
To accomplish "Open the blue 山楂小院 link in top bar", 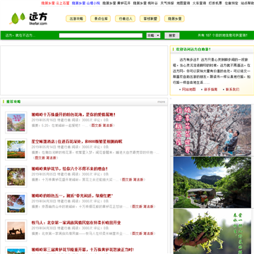I will coord(86,4).
